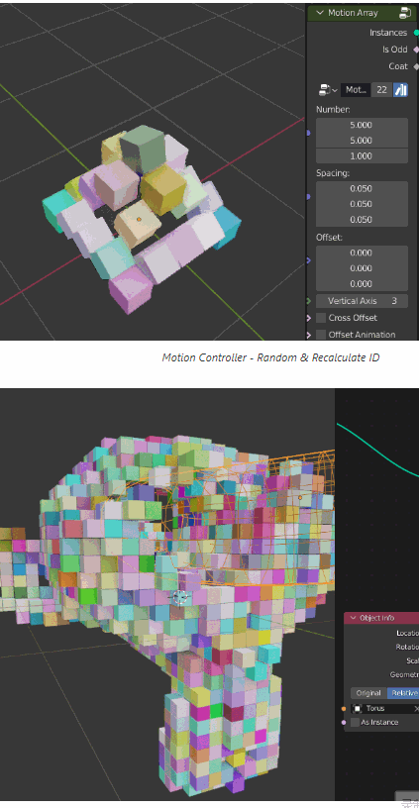This screenshot has width=419, height=808.
Task: Select the Relative transform space button
Action: tap(403, 693)
